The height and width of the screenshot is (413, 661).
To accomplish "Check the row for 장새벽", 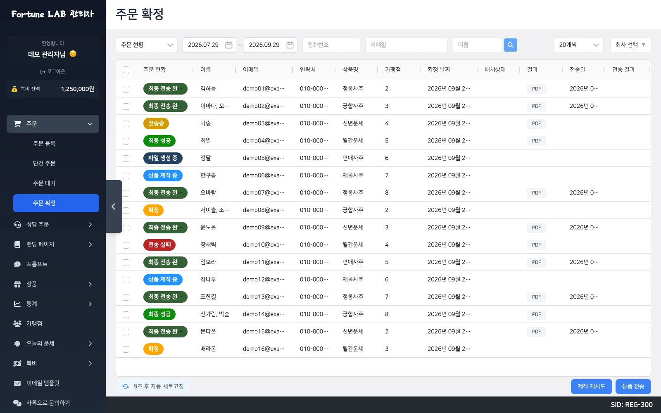I will pos(126,245).
